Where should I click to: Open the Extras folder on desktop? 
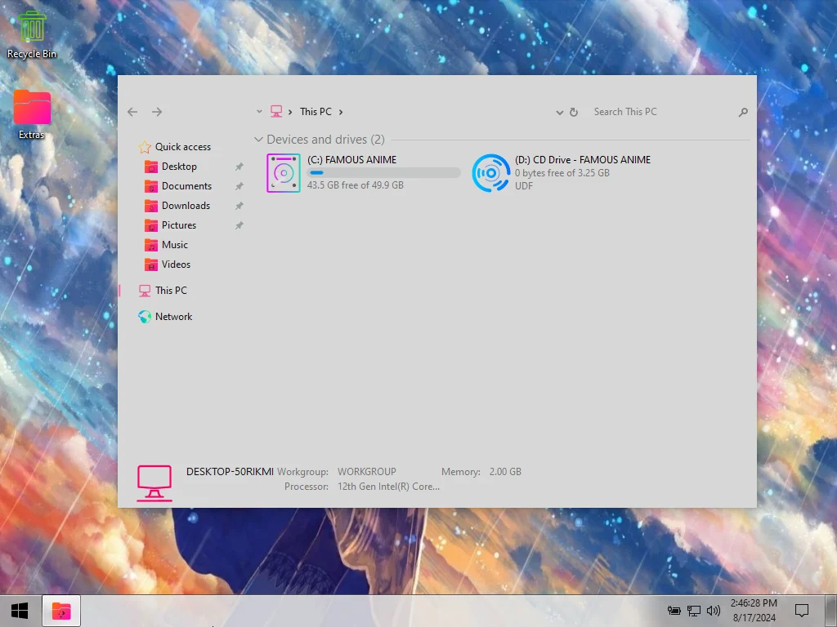point(32,114)
